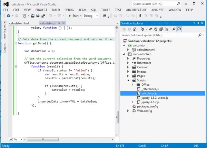The width and height of the screenshot is (207, 148).
Task: Toggle the pin on calculator.js tab
Action: (x=59, y=23)
